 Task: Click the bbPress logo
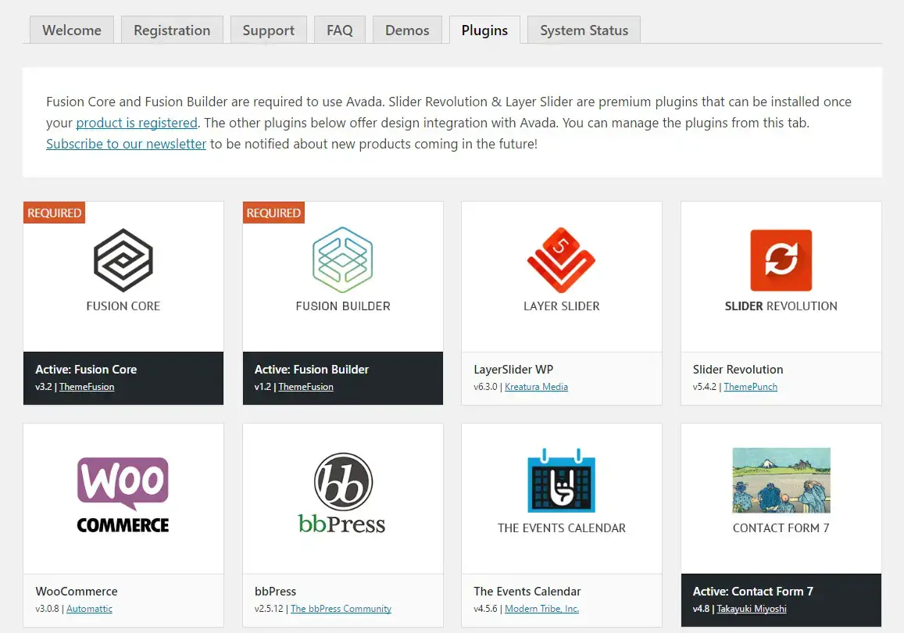click(x=342, y=493)
